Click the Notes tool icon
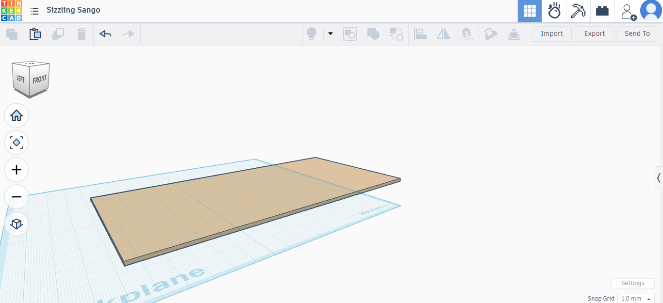The image size is (663, 303). point(491,34)
